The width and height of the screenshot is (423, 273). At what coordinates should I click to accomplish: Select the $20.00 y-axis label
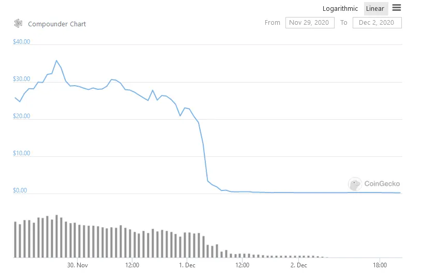[x=21, y=116]
